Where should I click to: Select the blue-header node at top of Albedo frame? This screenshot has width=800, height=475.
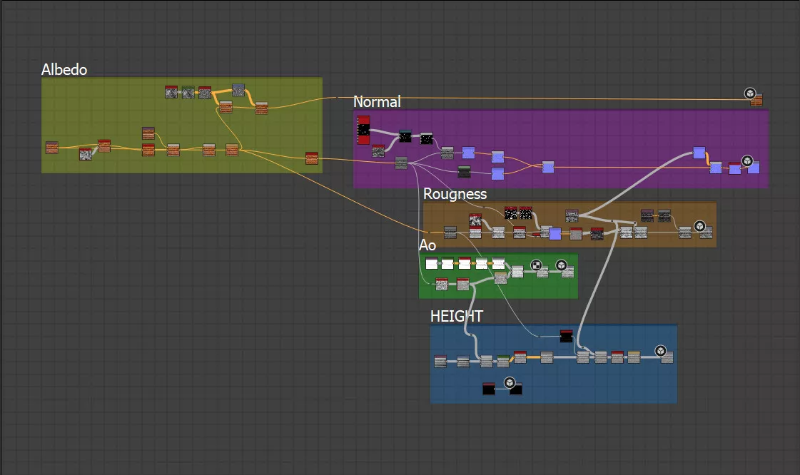[x=238, y=90]
